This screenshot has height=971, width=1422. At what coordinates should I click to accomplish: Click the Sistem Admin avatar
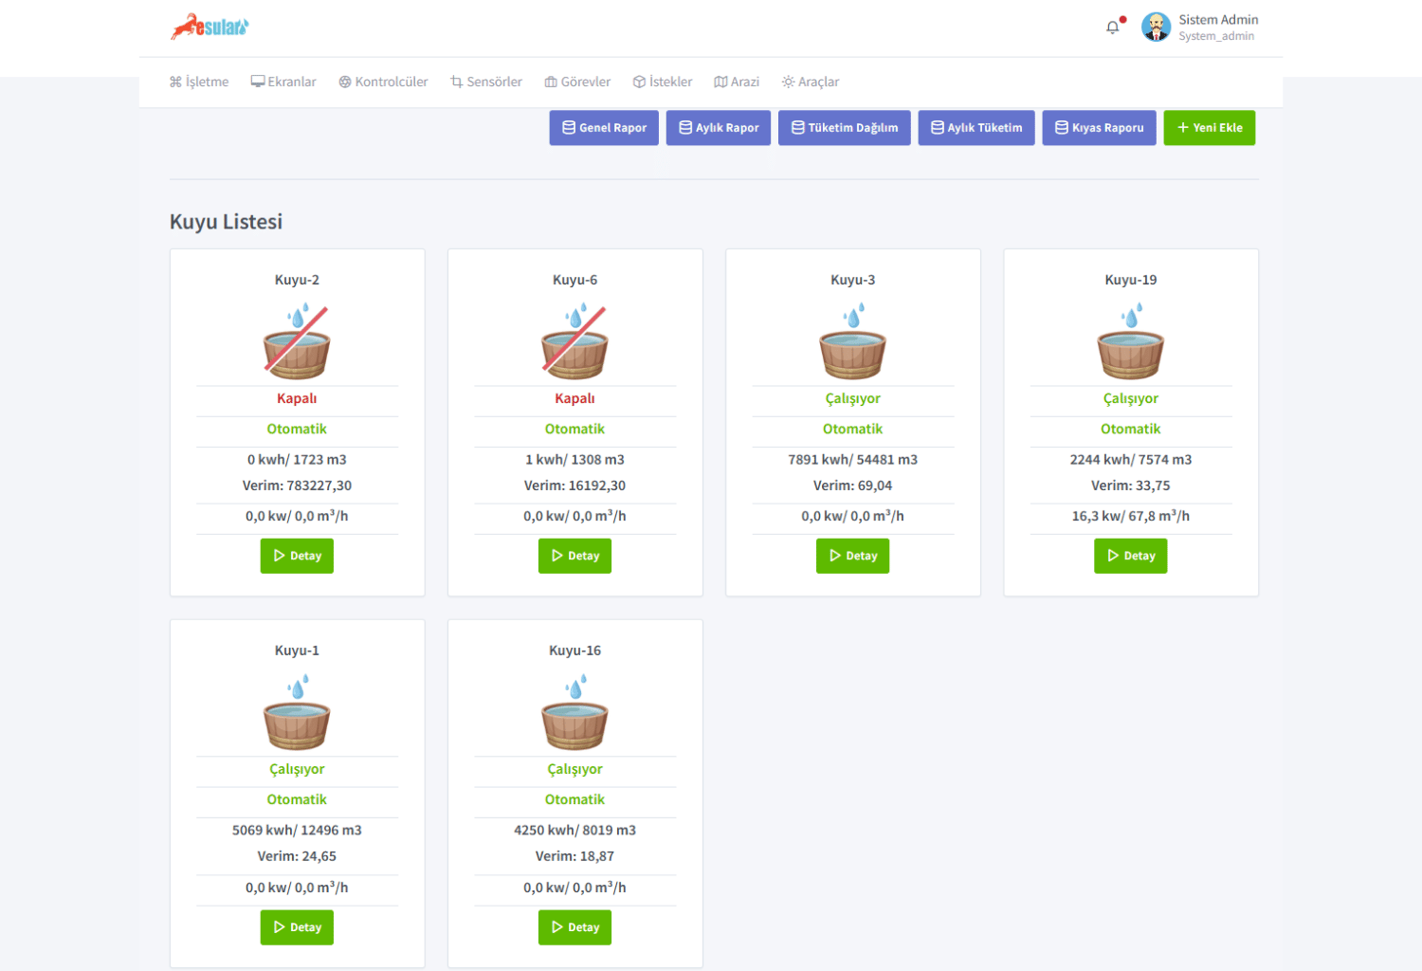pos(1156,27)
